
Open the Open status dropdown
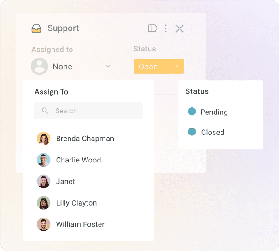click(159, 67)
